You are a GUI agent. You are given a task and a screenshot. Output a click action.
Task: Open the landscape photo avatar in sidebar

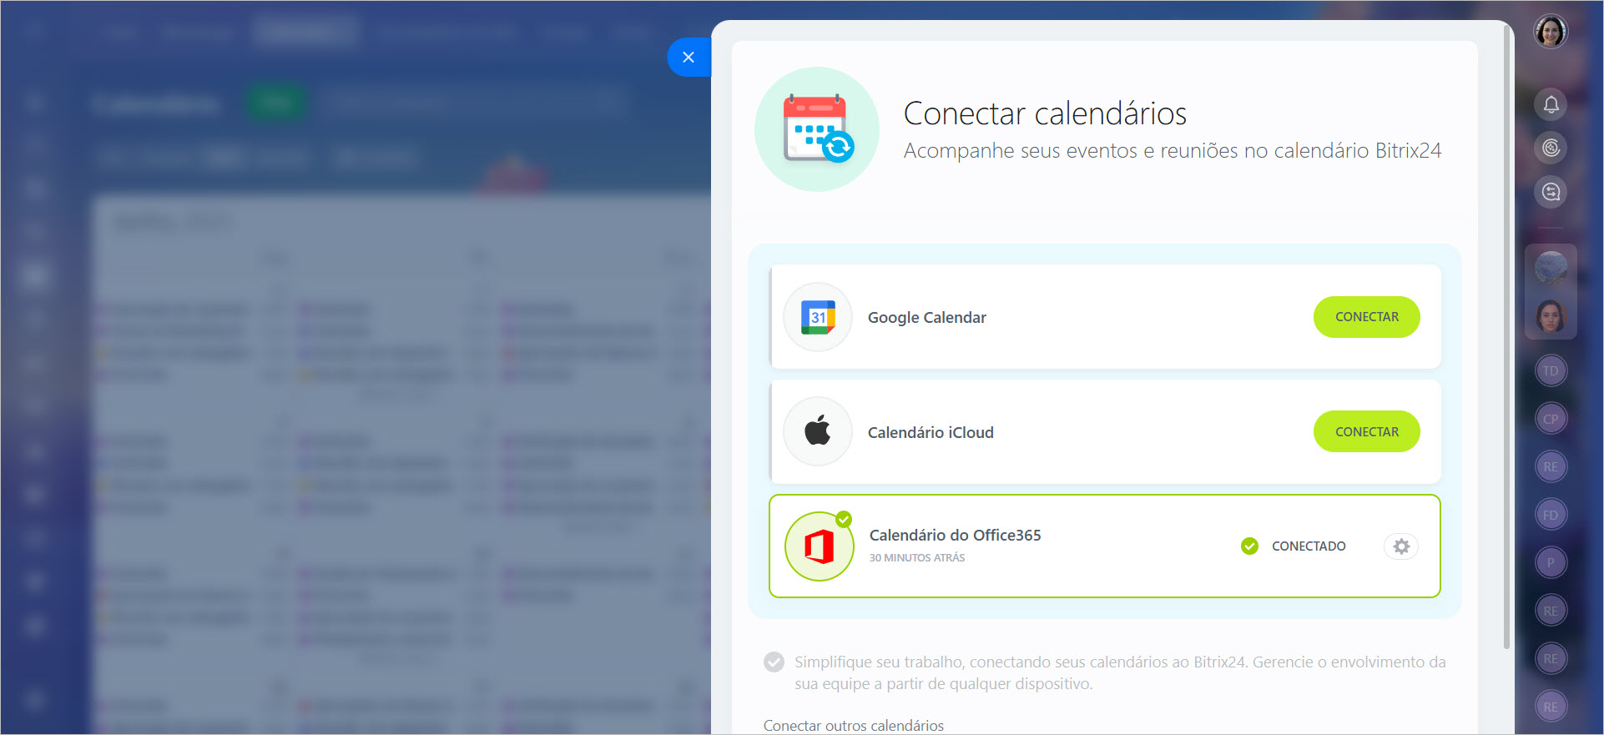click(x=1551, y=268)
